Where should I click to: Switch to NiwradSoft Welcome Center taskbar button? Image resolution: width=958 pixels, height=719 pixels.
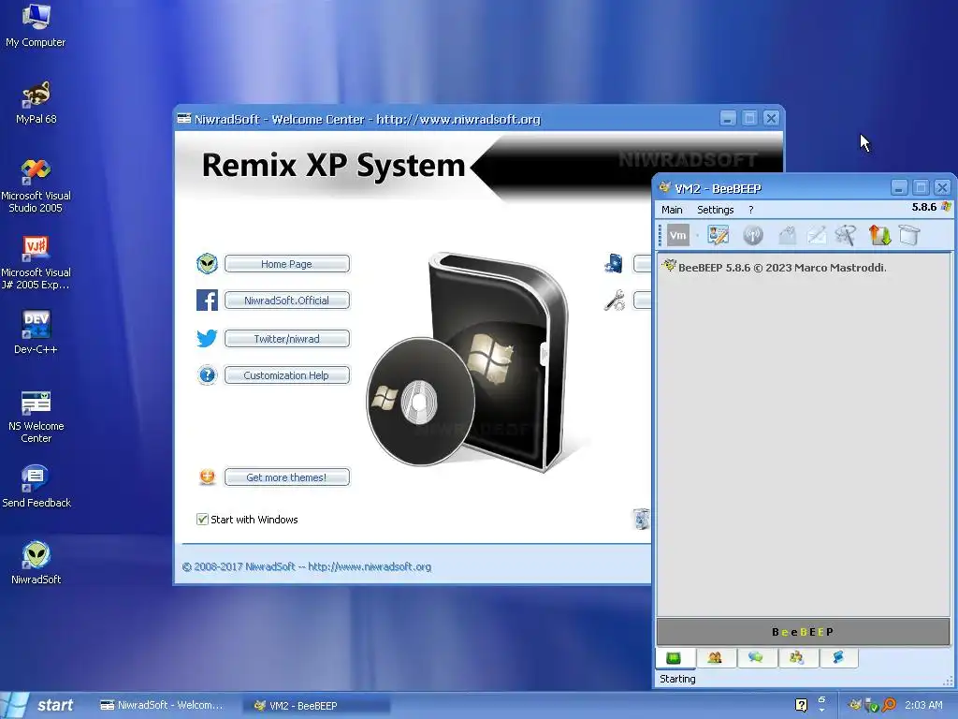pyautogui.click(x=163, y=705)
